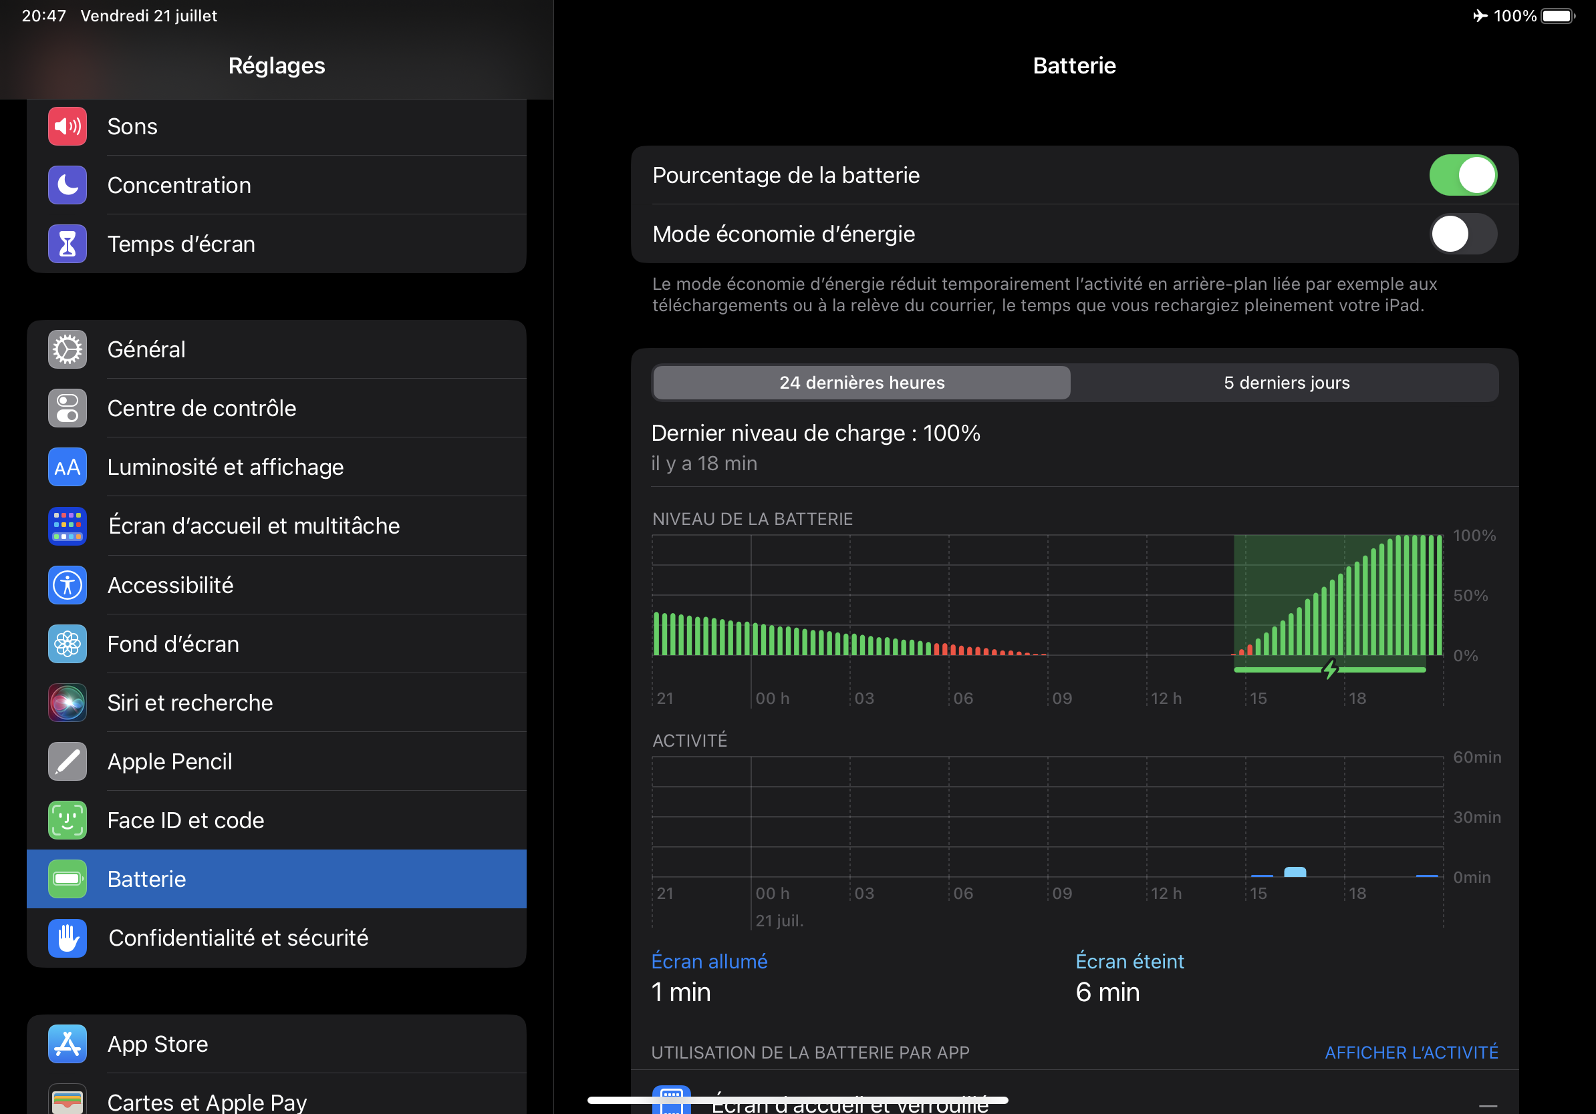Open the Siri et recherche icon
This screenshot has width=1596, height=1114.
[68, 703]
